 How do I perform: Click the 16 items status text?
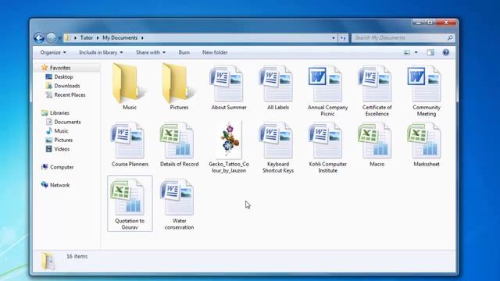[x=77, y=256]
